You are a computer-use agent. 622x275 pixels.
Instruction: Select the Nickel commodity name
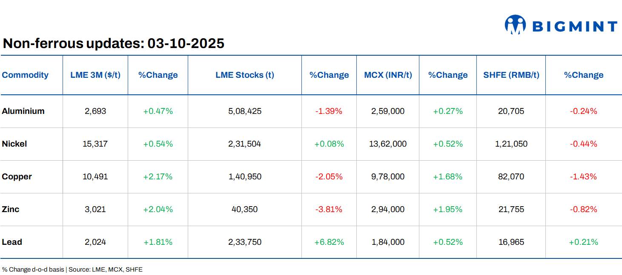(x=15, y=144)
